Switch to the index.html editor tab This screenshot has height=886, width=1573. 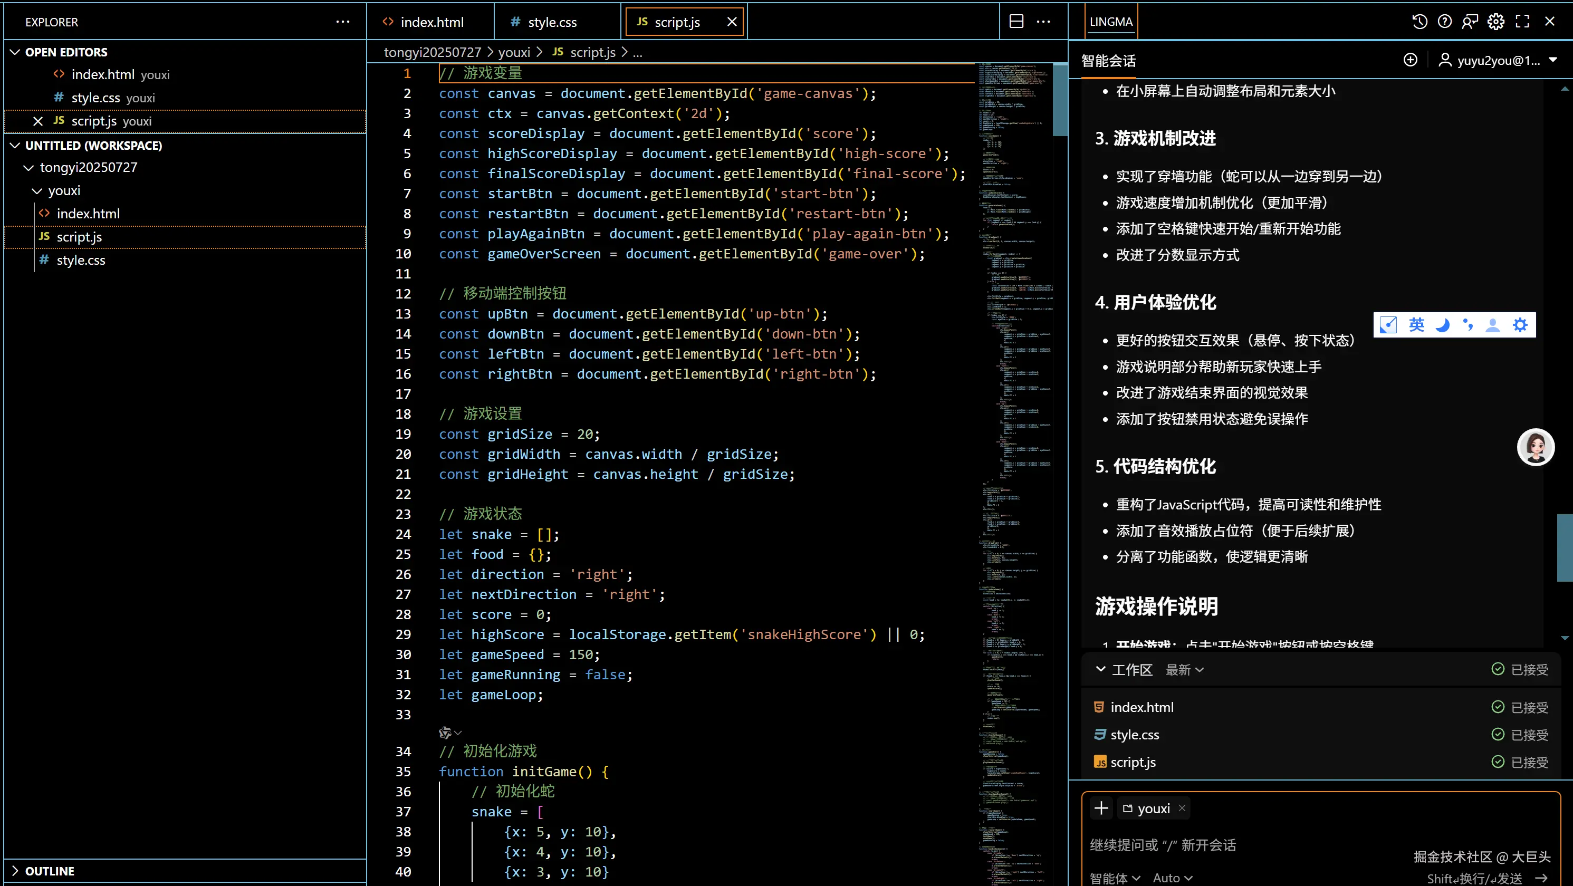click(430, 22)
